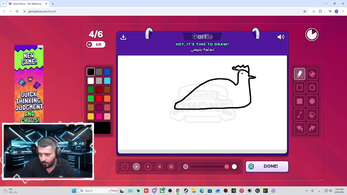Open Steam from the taskbar
The image size is (347, 195).
coord(186,191)
